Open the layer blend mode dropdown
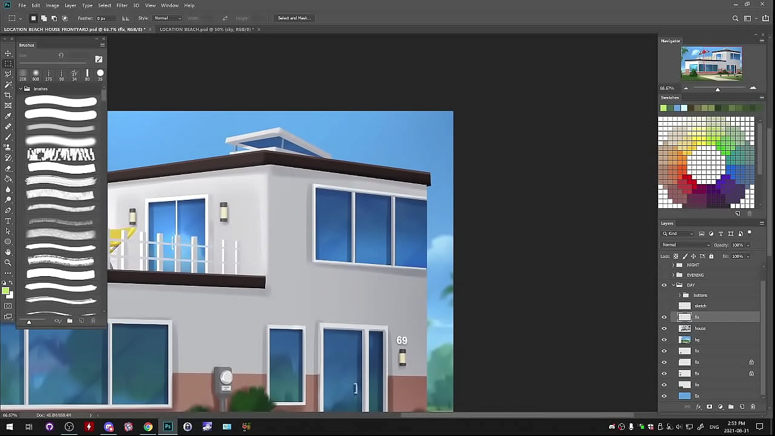 [685, 245]
